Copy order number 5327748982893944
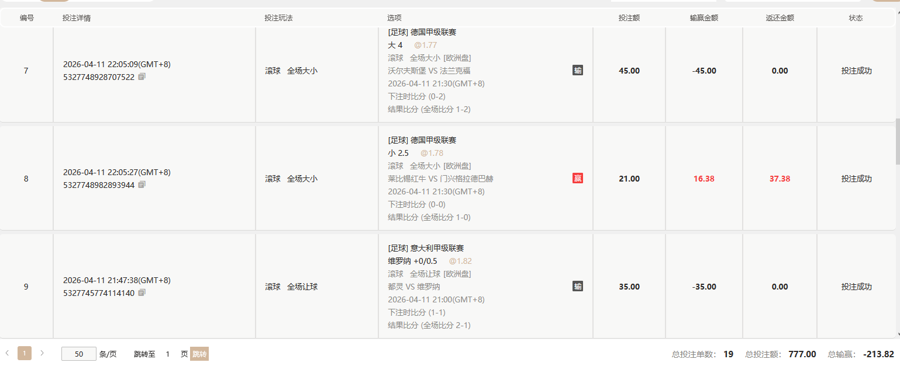Image resolution: width=900 pixels, height=366 pixels. 142,184
